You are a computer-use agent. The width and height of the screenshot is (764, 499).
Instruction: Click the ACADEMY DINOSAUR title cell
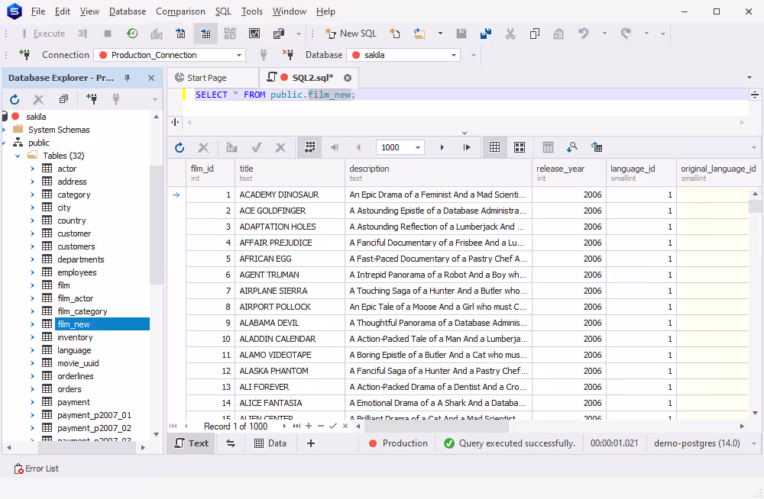pos(290,195)
